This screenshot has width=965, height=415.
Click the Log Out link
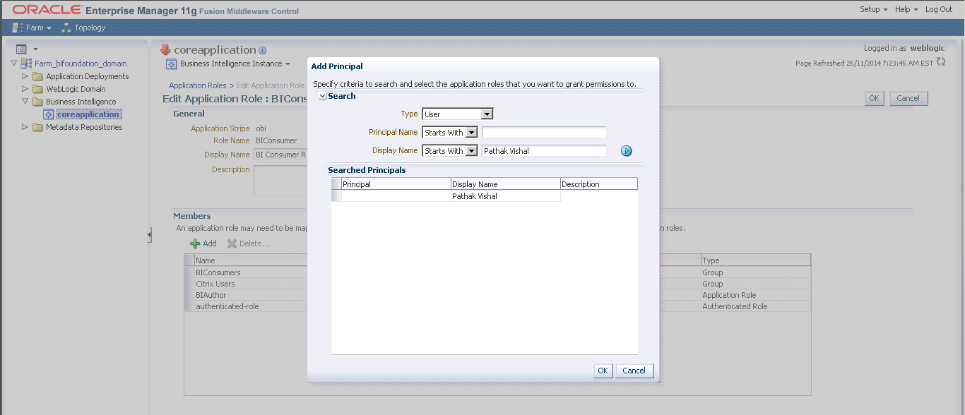939,9
